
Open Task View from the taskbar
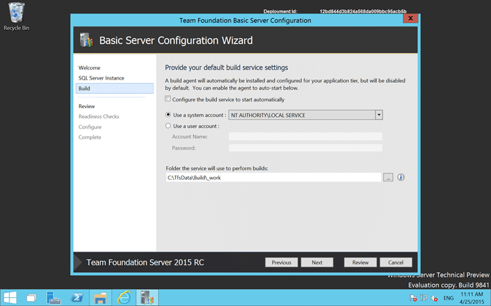click(31, 298)
